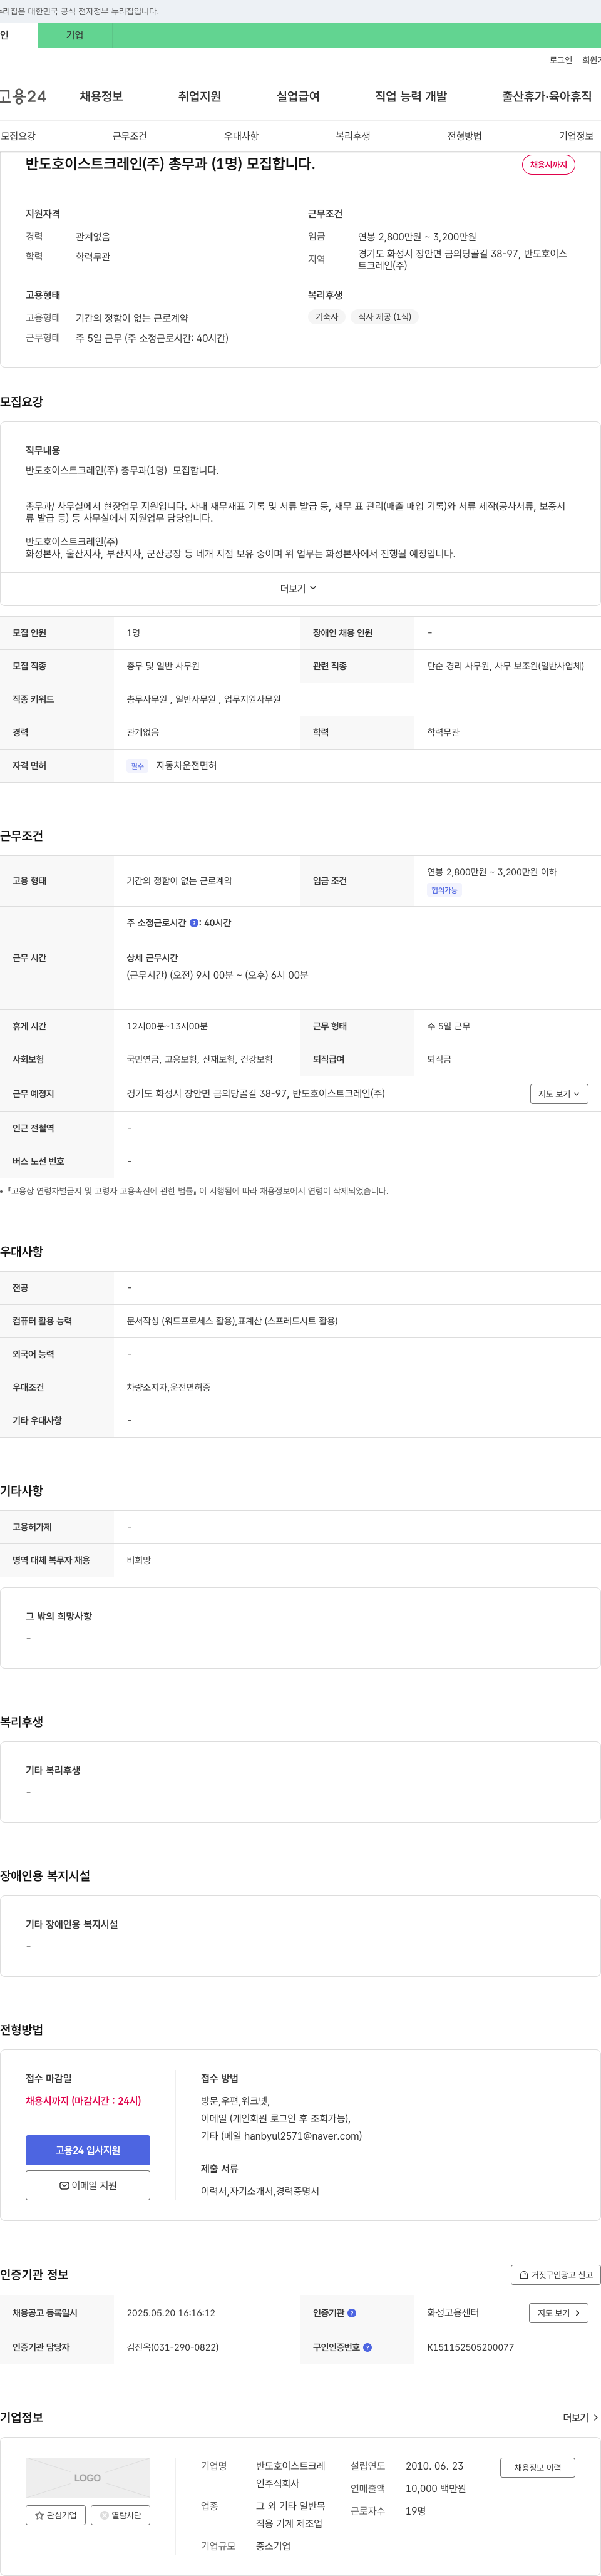Select contact 김진옥(031-290-0822)
The height and width of the screenshot is (2576, 601).
[x=172, y=2347]
